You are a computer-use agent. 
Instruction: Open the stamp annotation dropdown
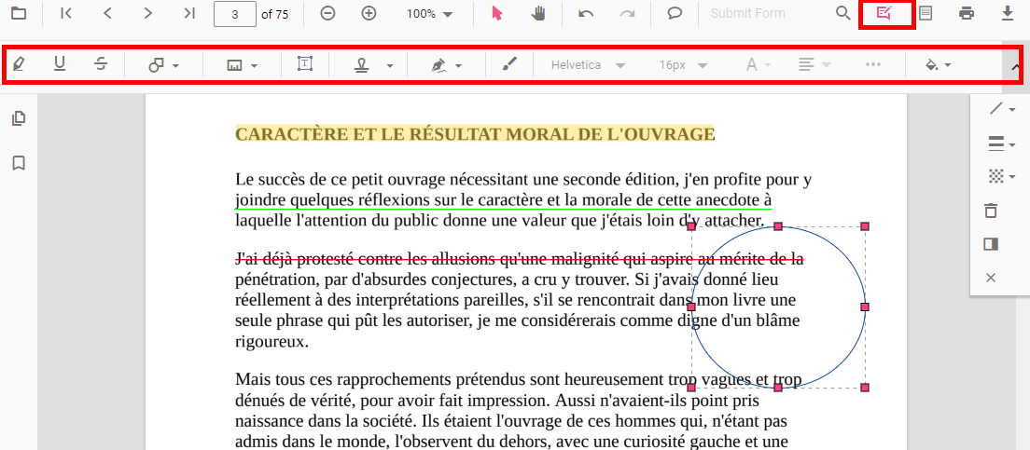(374, 65)
